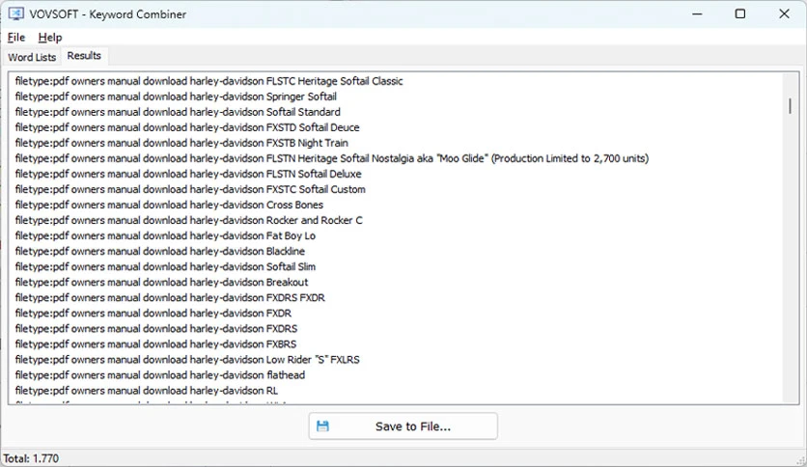Select the FLSTC Heritage Softail Classic line

click(x=209, y=81)
